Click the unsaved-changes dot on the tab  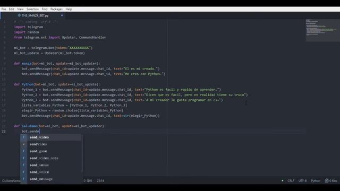[62, 15]
